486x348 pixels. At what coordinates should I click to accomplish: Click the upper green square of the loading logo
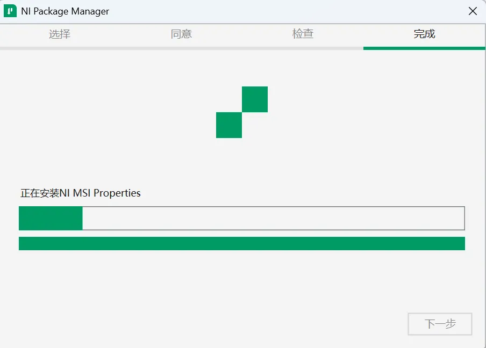click(255, 99)
